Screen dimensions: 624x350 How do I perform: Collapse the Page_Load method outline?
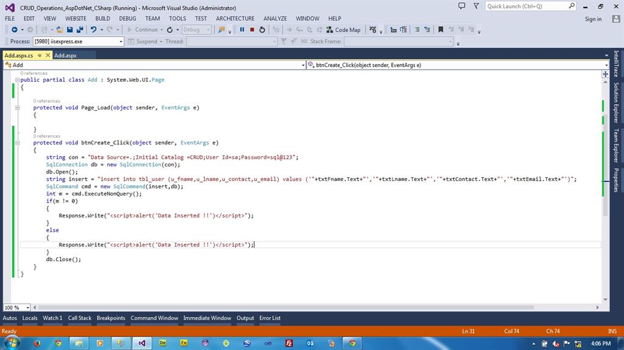pos(18,108)
